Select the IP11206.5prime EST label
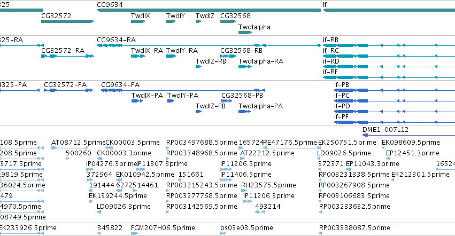The image size is (455, 236). click(246, 164)
